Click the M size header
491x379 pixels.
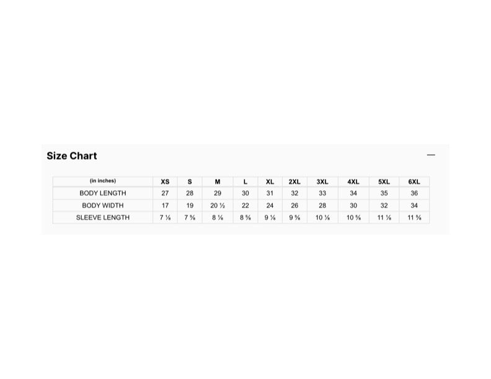tap(218, 181)
